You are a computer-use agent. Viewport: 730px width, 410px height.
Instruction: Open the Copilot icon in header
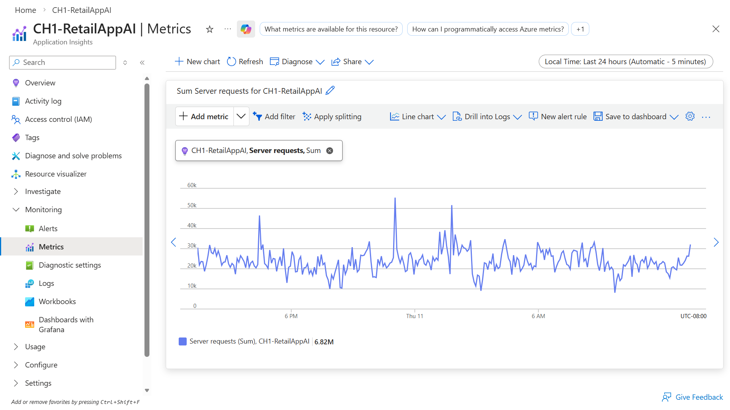coord(246,29)
